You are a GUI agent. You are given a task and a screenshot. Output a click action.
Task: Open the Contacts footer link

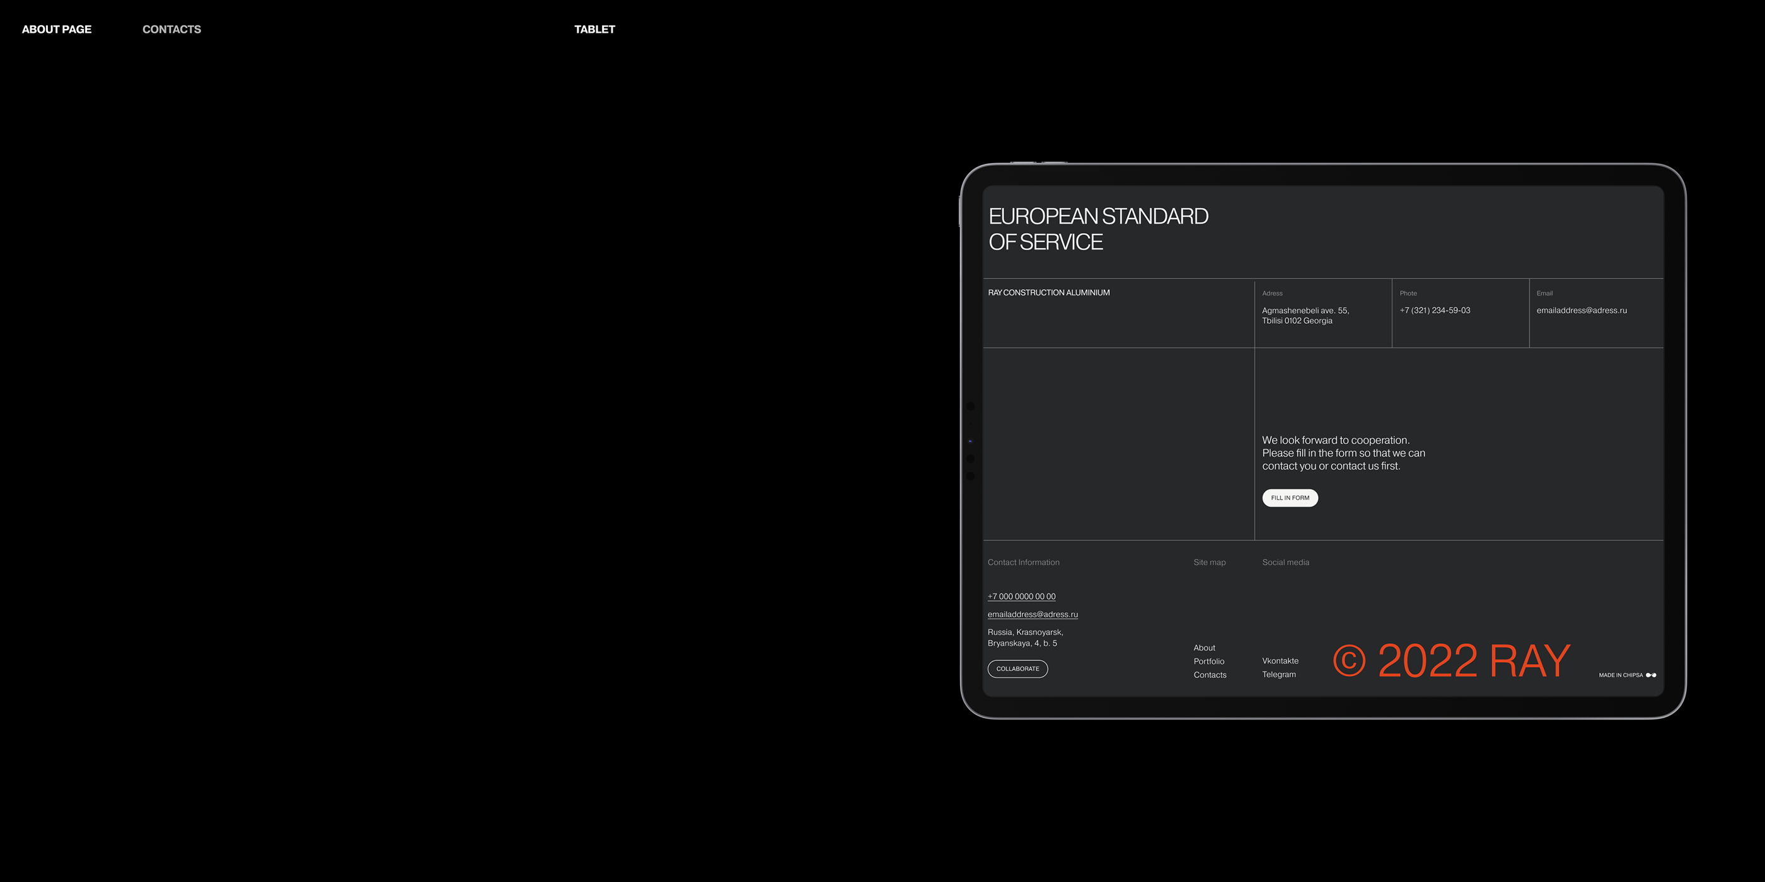click(x=1209, y=675)
